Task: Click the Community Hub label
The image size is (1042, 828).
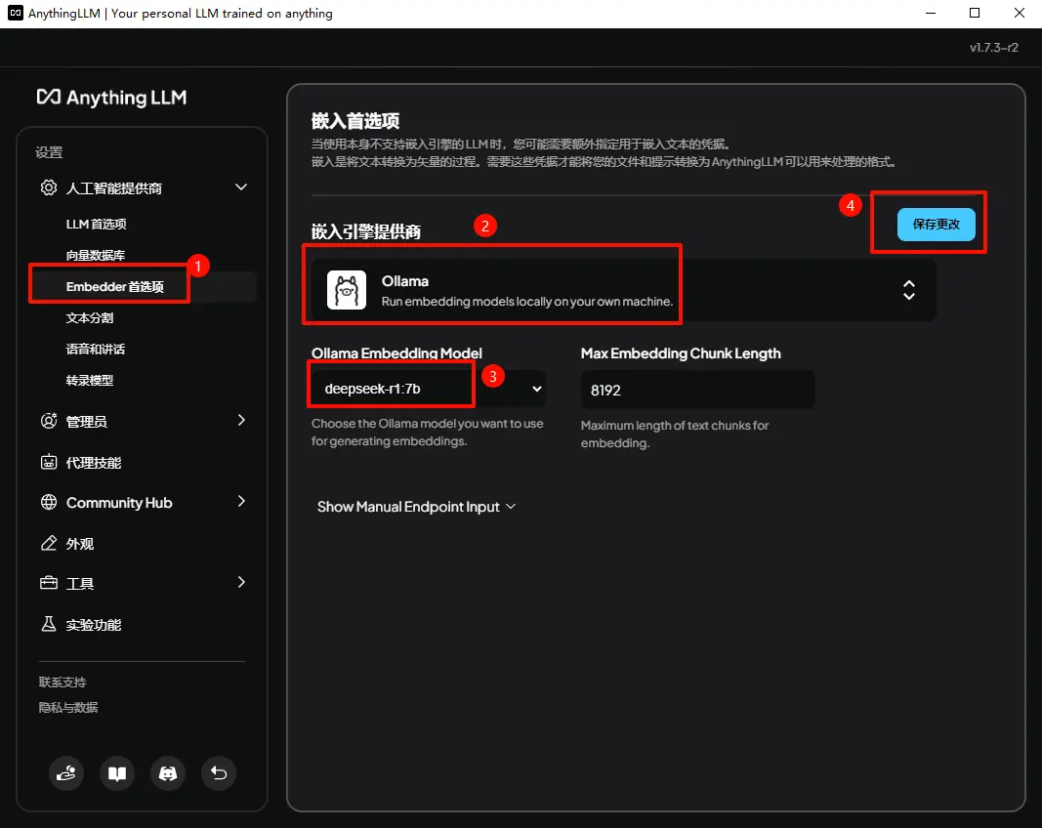Action: pos(119,503)
